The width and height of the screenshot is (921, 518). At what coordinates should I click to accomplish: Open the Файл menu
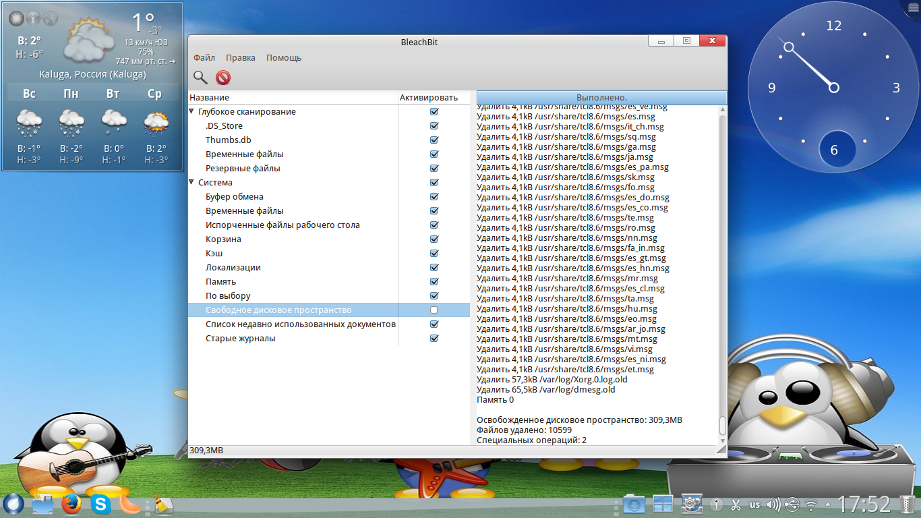204,58
